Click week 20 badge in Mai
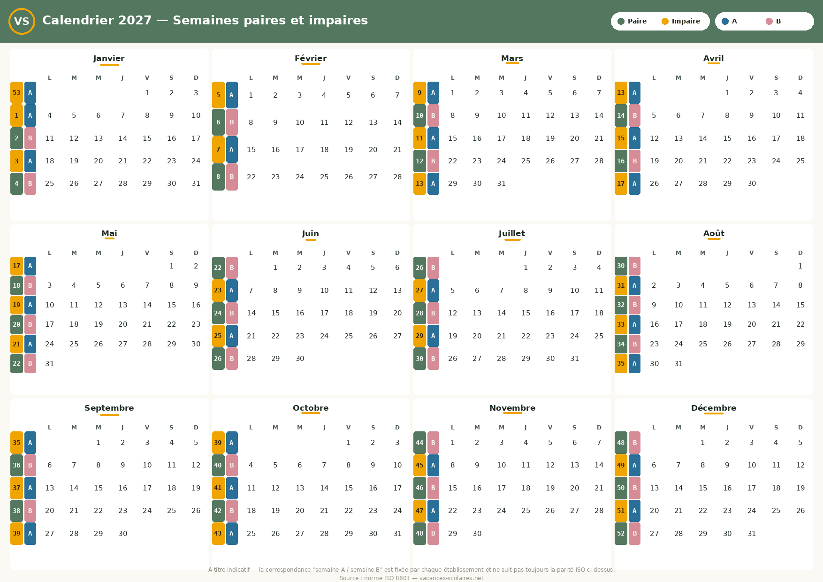 pyautogui.click(x=16, y=324)
